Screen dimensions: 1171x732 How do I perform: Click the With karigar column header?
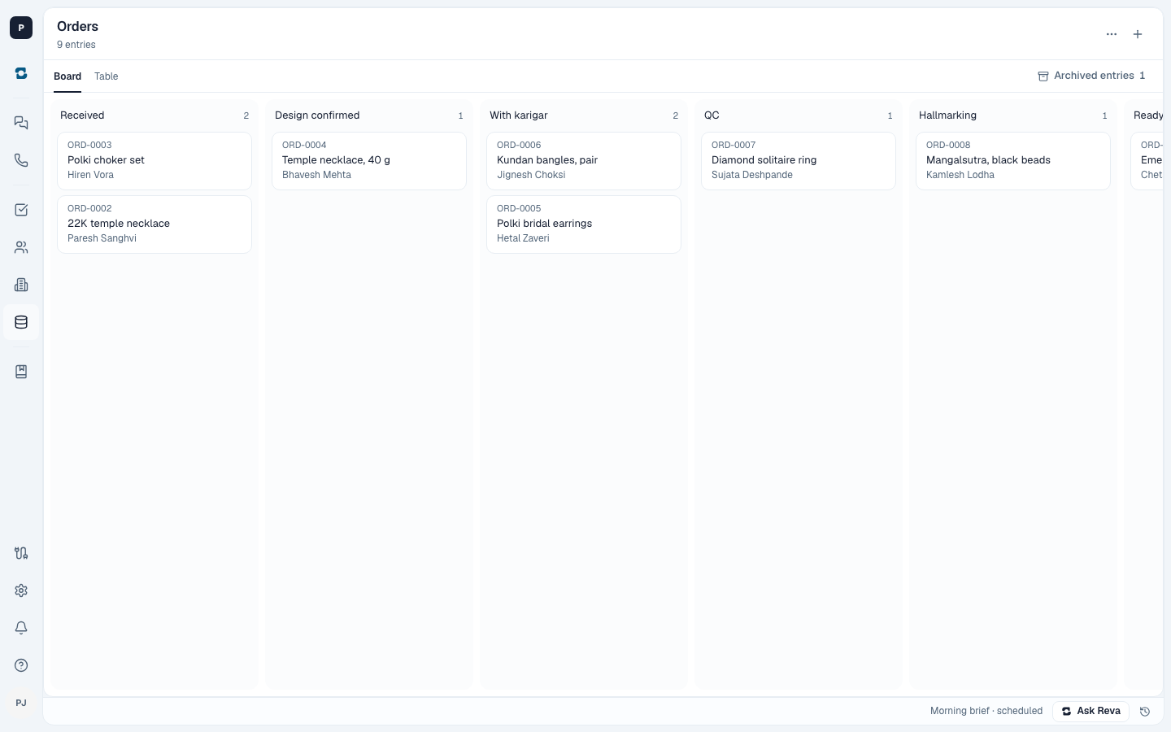click(x=519, y=115)
